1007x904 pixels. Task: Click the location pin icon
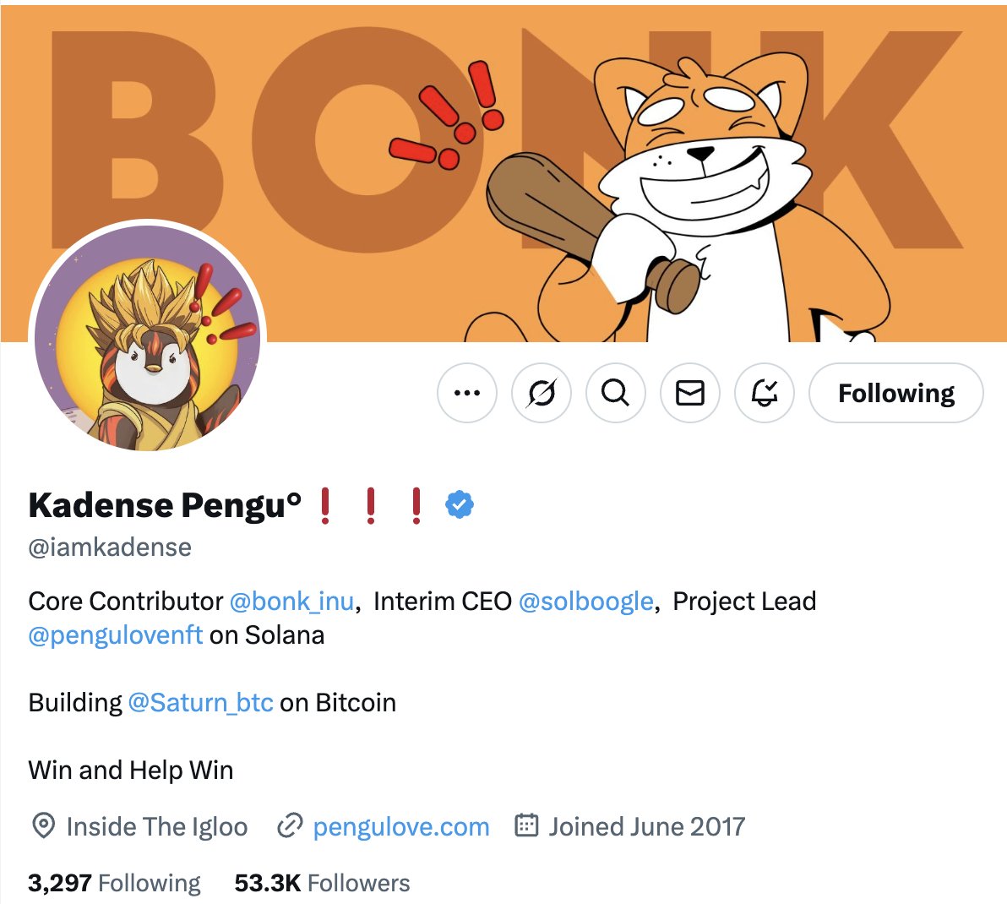(x=43, y=825)
